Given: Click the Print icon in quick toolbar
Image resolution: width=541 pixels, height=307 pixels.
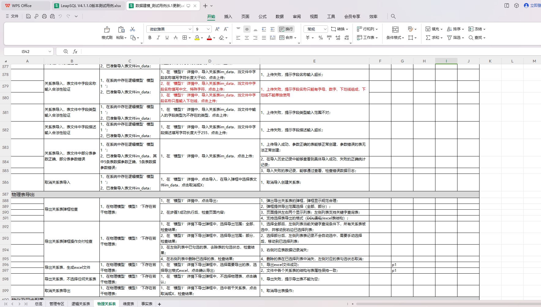Looking at the screenshot, I should (x=44, y=16).
